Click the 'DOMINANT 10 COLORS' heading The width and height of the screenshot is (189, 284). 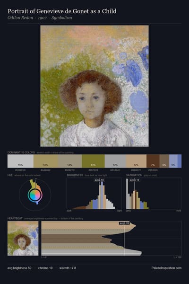[x=21, y=152]
